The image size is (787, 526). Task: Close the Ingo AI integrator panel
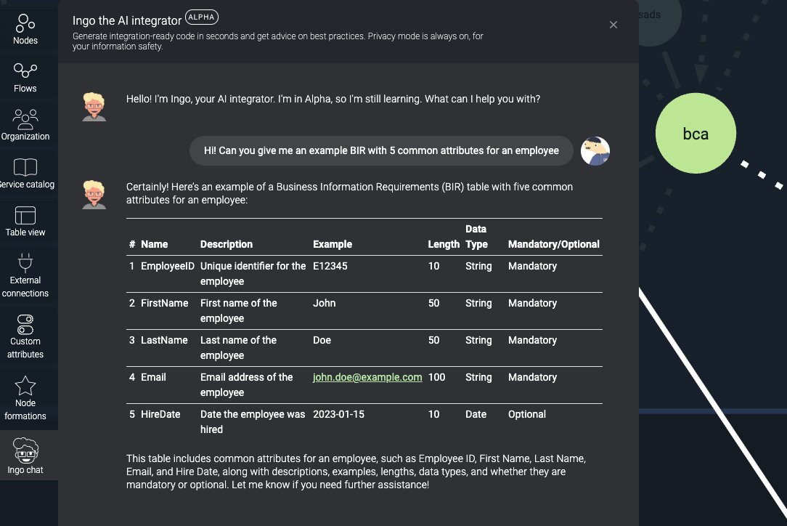[x=613, y=25]
